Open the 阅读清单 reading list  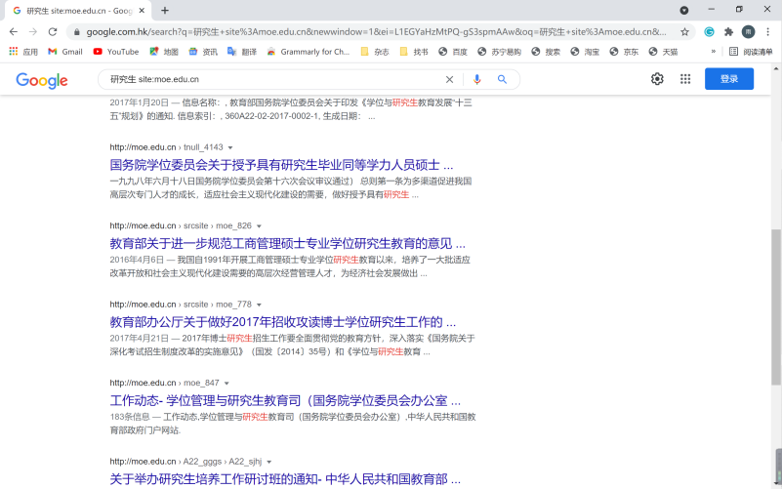(751, 52)
